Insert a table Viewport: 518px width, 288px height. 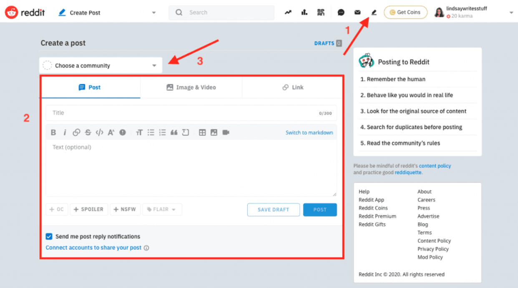(202, 132)
